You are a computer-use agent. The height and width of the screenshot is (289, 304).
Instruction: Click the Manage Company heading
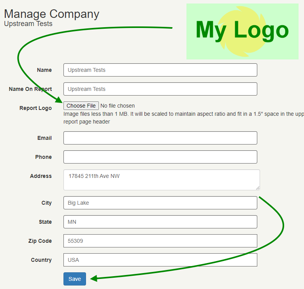tap(51, 14)
